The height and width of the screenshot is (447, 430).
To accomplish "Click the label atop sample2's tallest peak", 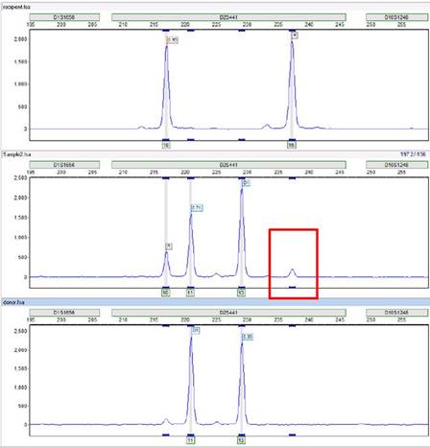I will 246,183.
